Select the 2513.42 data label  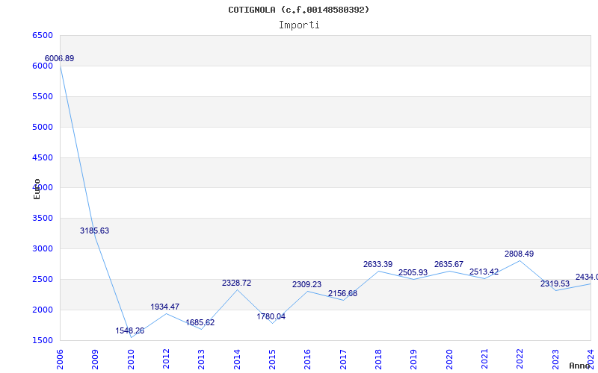484,272
